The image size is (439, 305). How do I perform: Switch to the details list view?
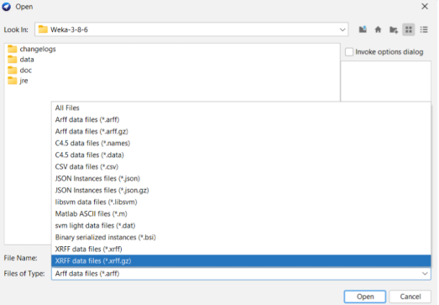click(x=424, y=29)
